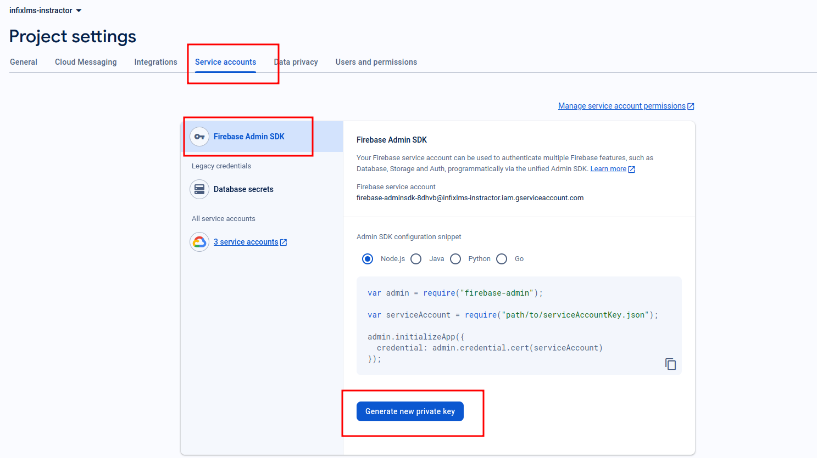Select the Node.js radio button
This screenshot has width=817, height=458.
(368, 259)
